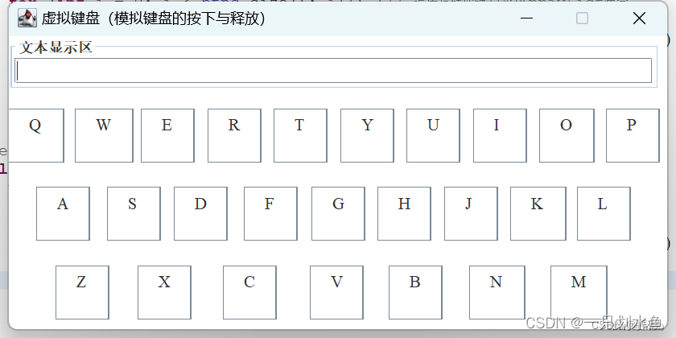Select the F key button
The width and height of the screenshot is (676, 338).
coord(270,213)
